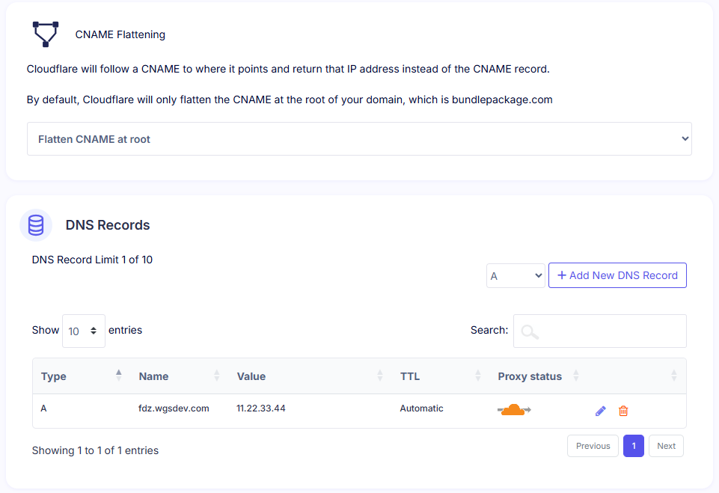
Task: Edit the fdz.wgsdev.com record via pencil icon
Action: click(600, 411)
